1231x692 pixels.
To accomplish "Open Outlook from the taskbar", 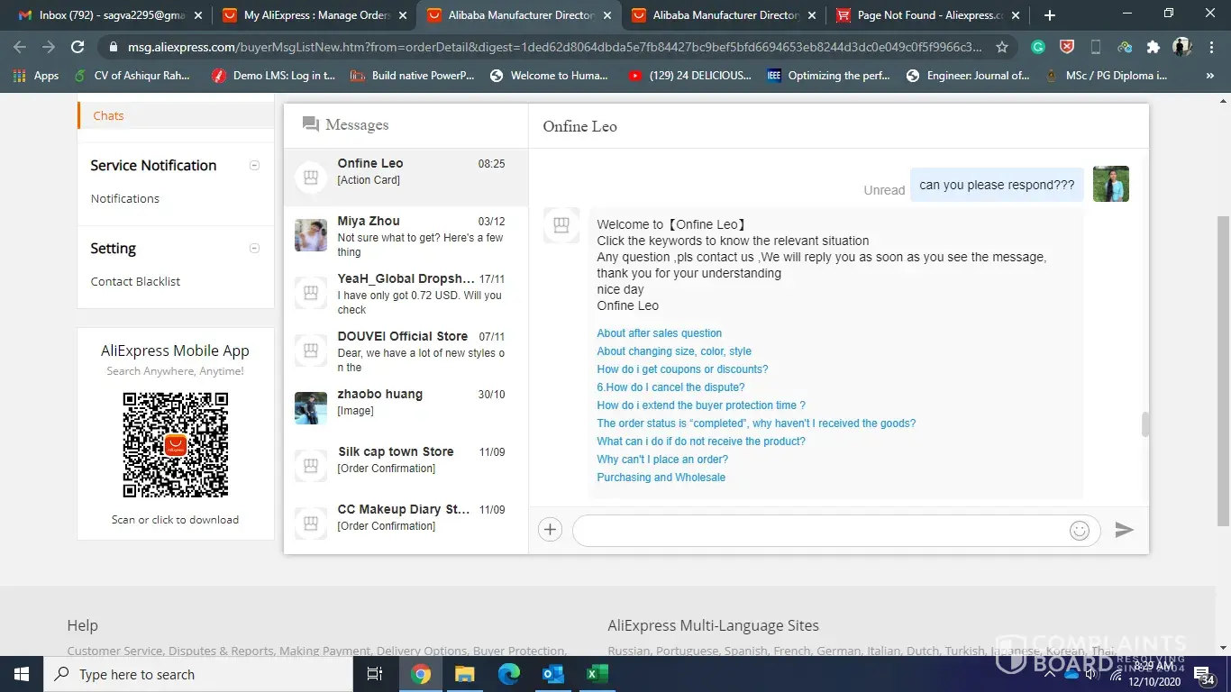I will point(552,674).
